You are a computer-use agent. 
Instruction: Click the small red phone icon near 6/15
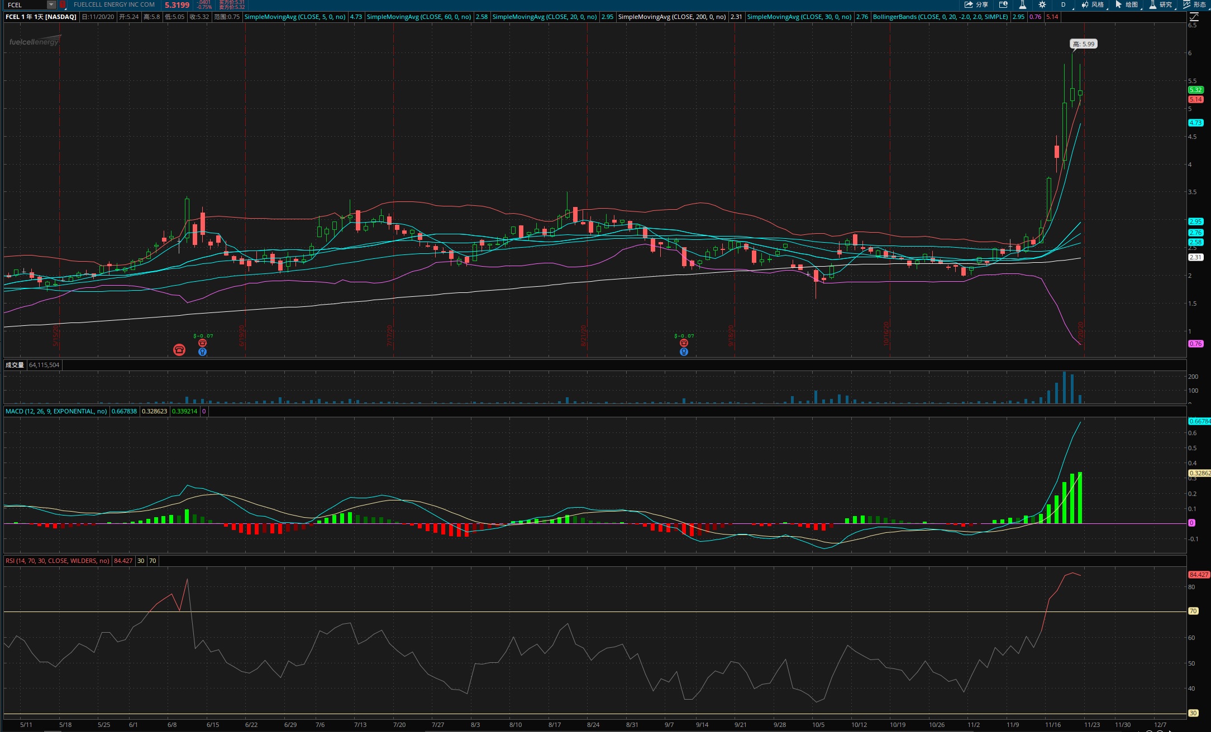(203, 343)
